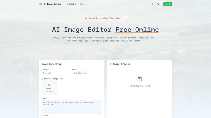
Task: Click the Pricing card icon in navbar
Action: tap(67, 4)
